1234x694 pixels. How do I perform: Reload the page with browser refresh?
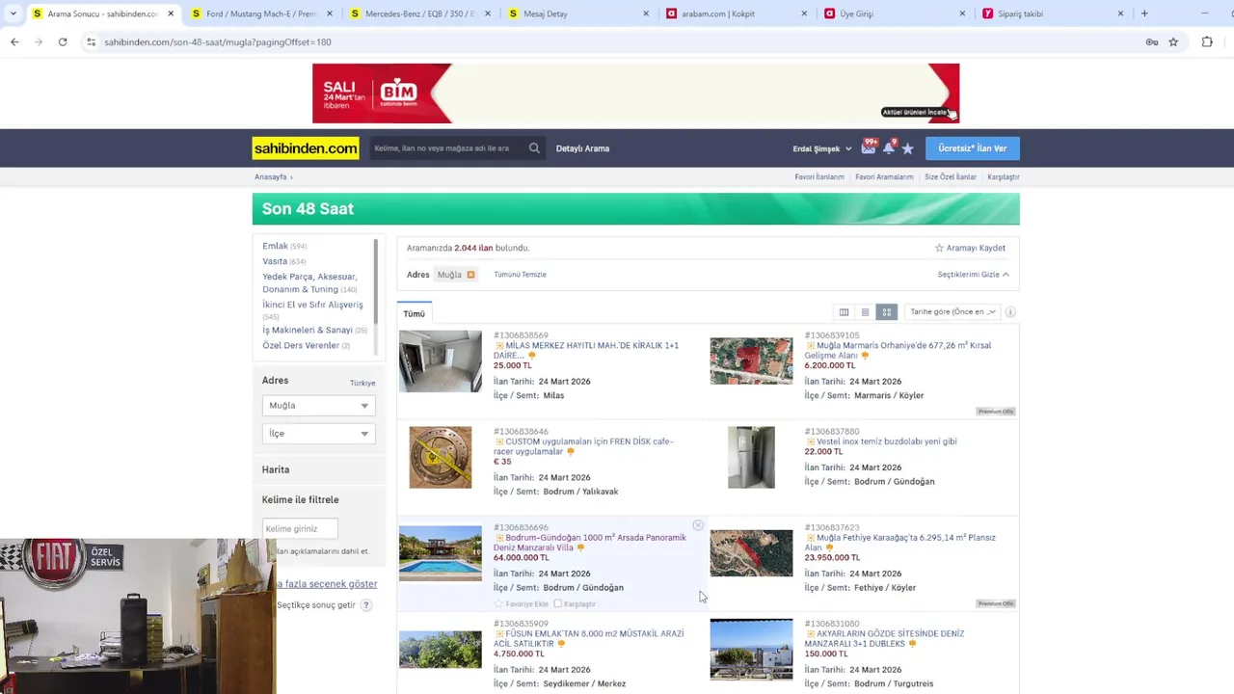(63, 42)
